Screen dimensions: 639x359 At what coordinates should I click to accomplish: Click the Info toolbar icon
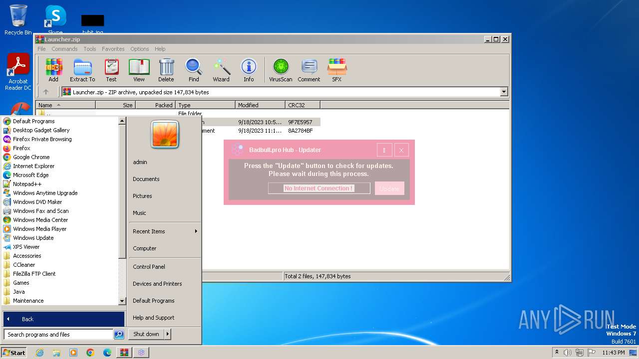(249, 70)
